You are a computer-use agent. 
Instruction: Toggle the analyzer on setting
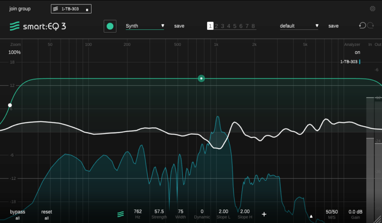[x=357, y=52]
